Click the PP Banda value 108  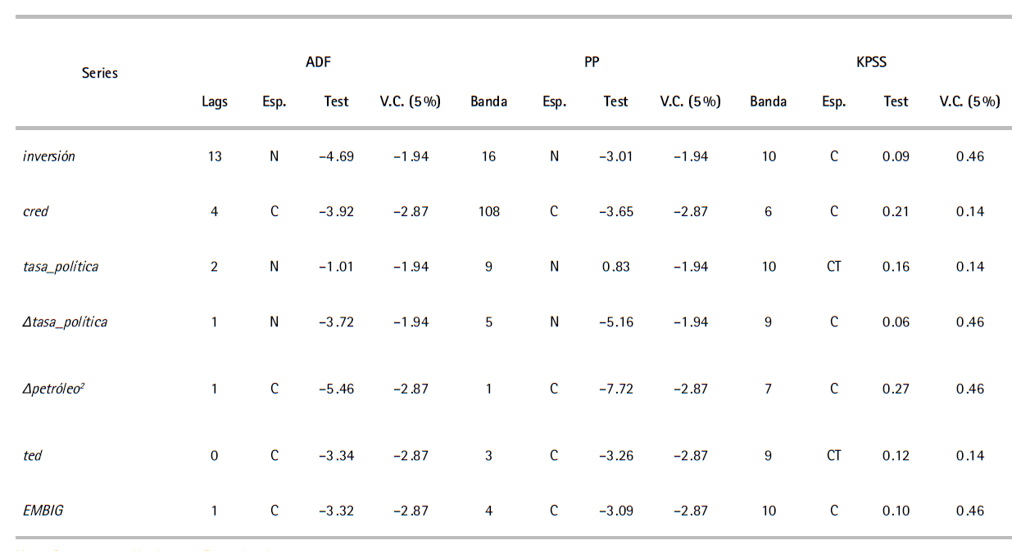(x=488, y=211)
